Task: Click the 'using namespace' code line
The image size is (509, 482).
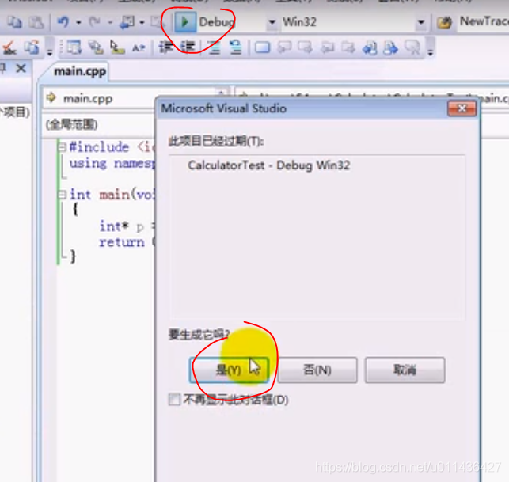Action: (x=112, y=163)
